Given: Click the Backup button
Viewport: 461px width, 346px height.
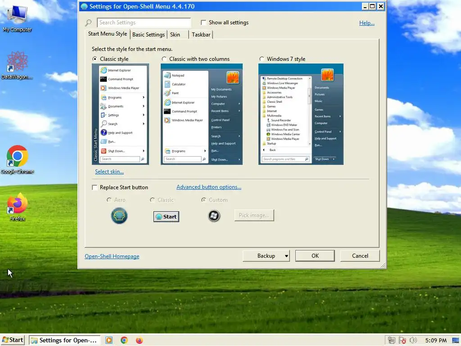Looking at the screenshot, I should point(266,256).
